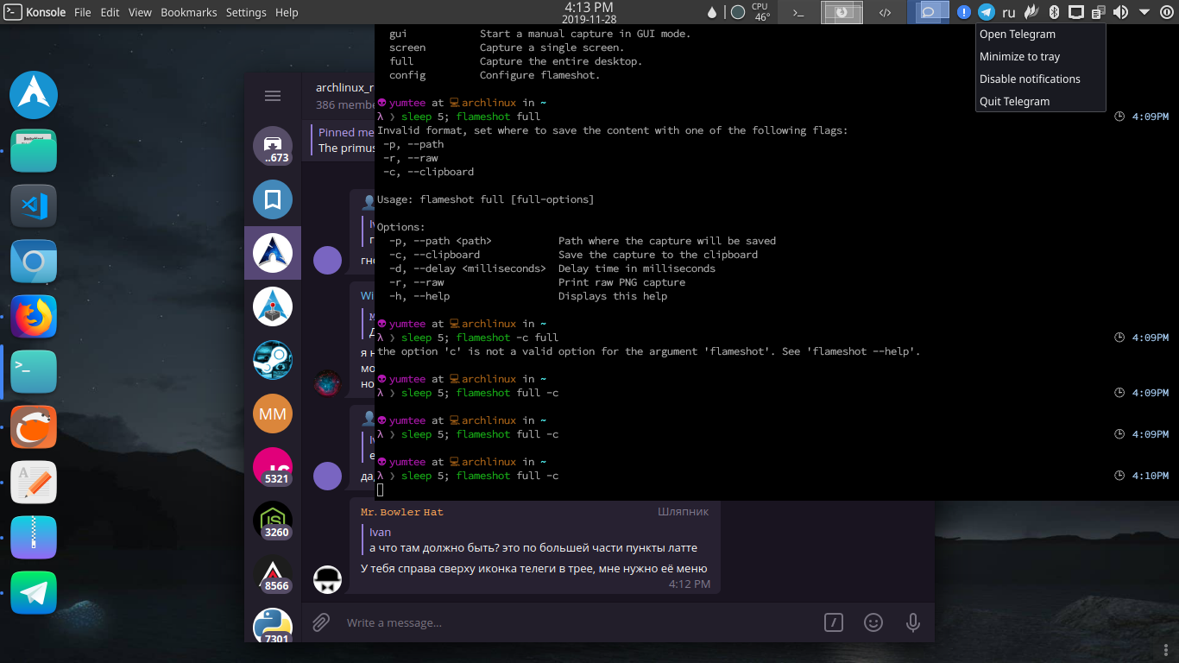This screenshot has height=663, width=1179.
Task: Click the blue notification alert tray icon
Action: coord(964,12)
